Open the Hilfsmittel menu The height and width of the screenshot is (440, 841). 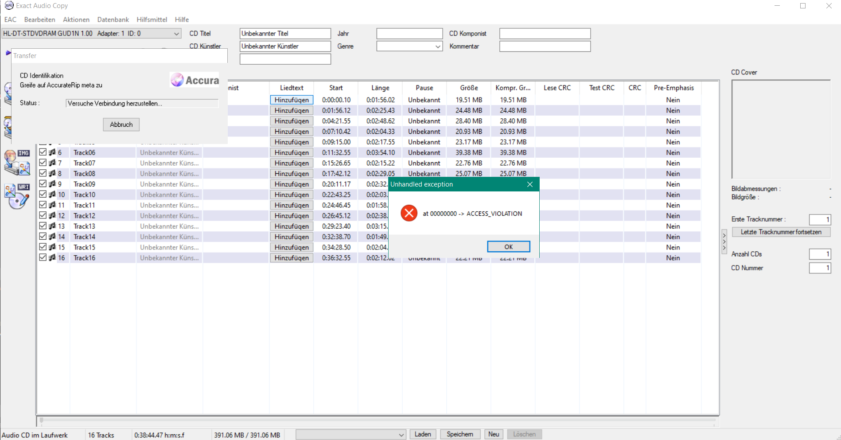152,19
